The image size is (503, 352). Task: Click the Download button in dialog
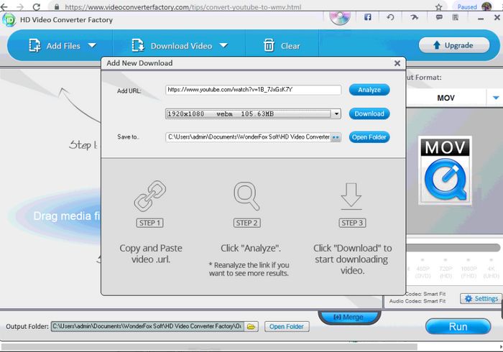coord(369,114)
